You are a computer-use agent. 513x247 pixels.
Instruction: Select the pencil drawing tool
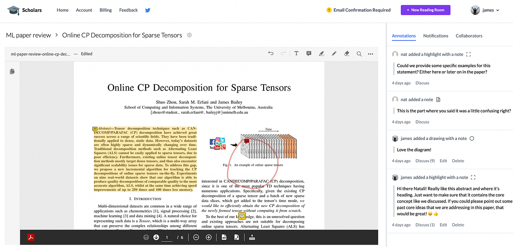pos(334,54)
